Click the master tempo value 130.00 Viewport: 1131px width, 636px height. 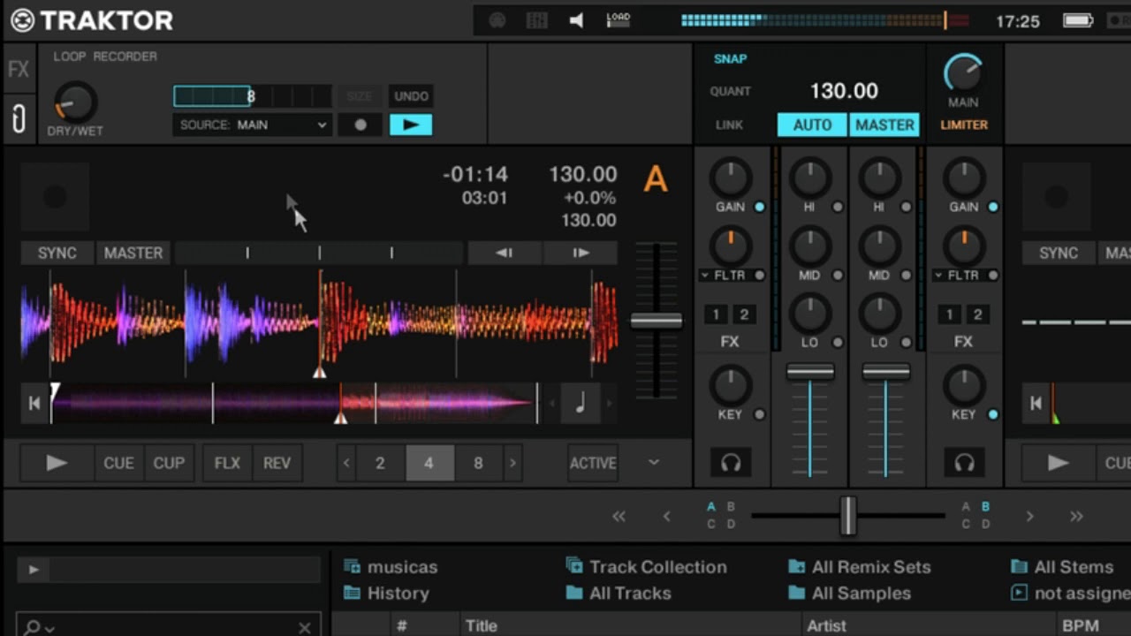844,91
